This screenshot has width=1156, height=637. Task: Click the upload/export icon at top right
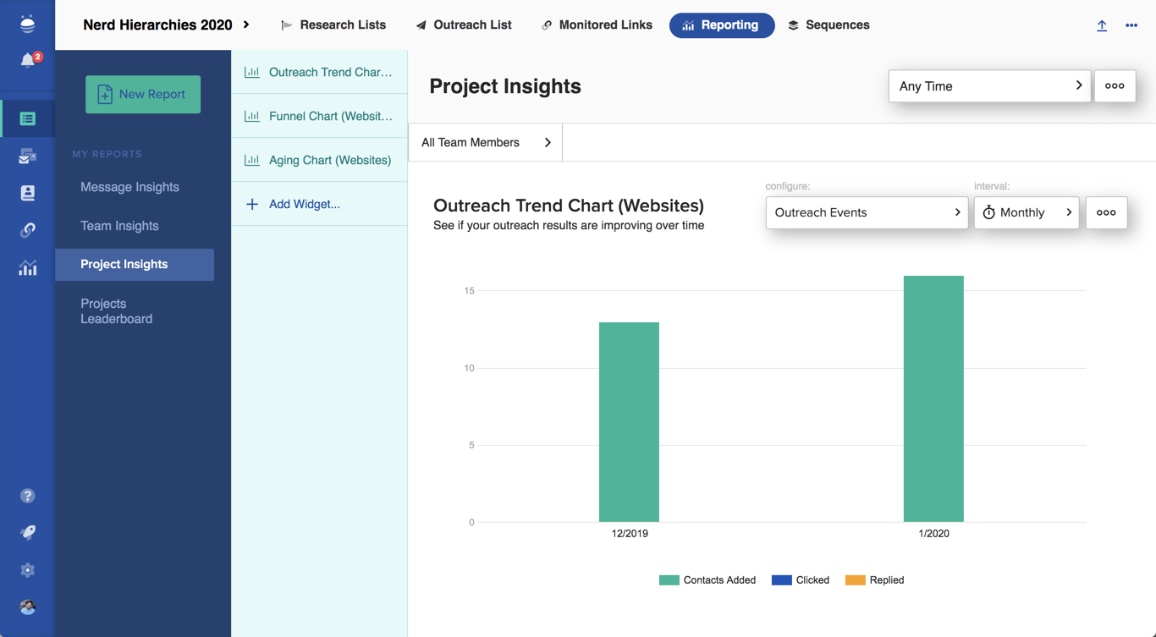[x=1102, y=25]
